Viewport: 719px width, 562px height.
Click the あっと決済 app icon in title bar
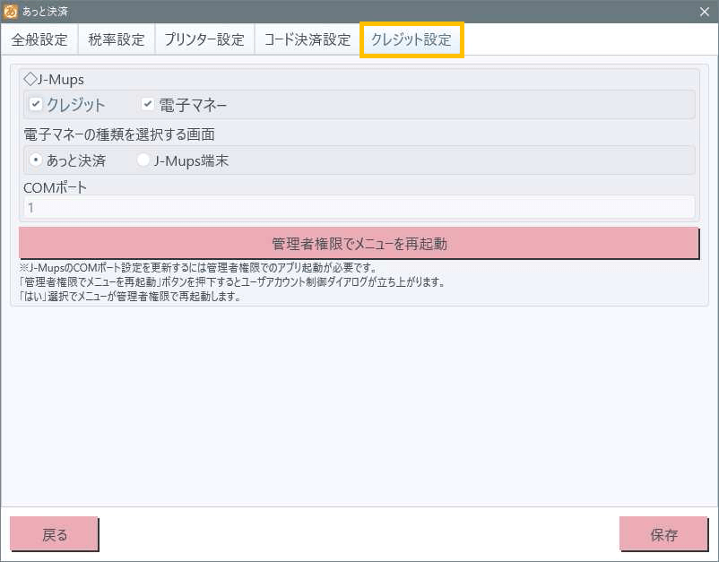click(x=11, y=11)
